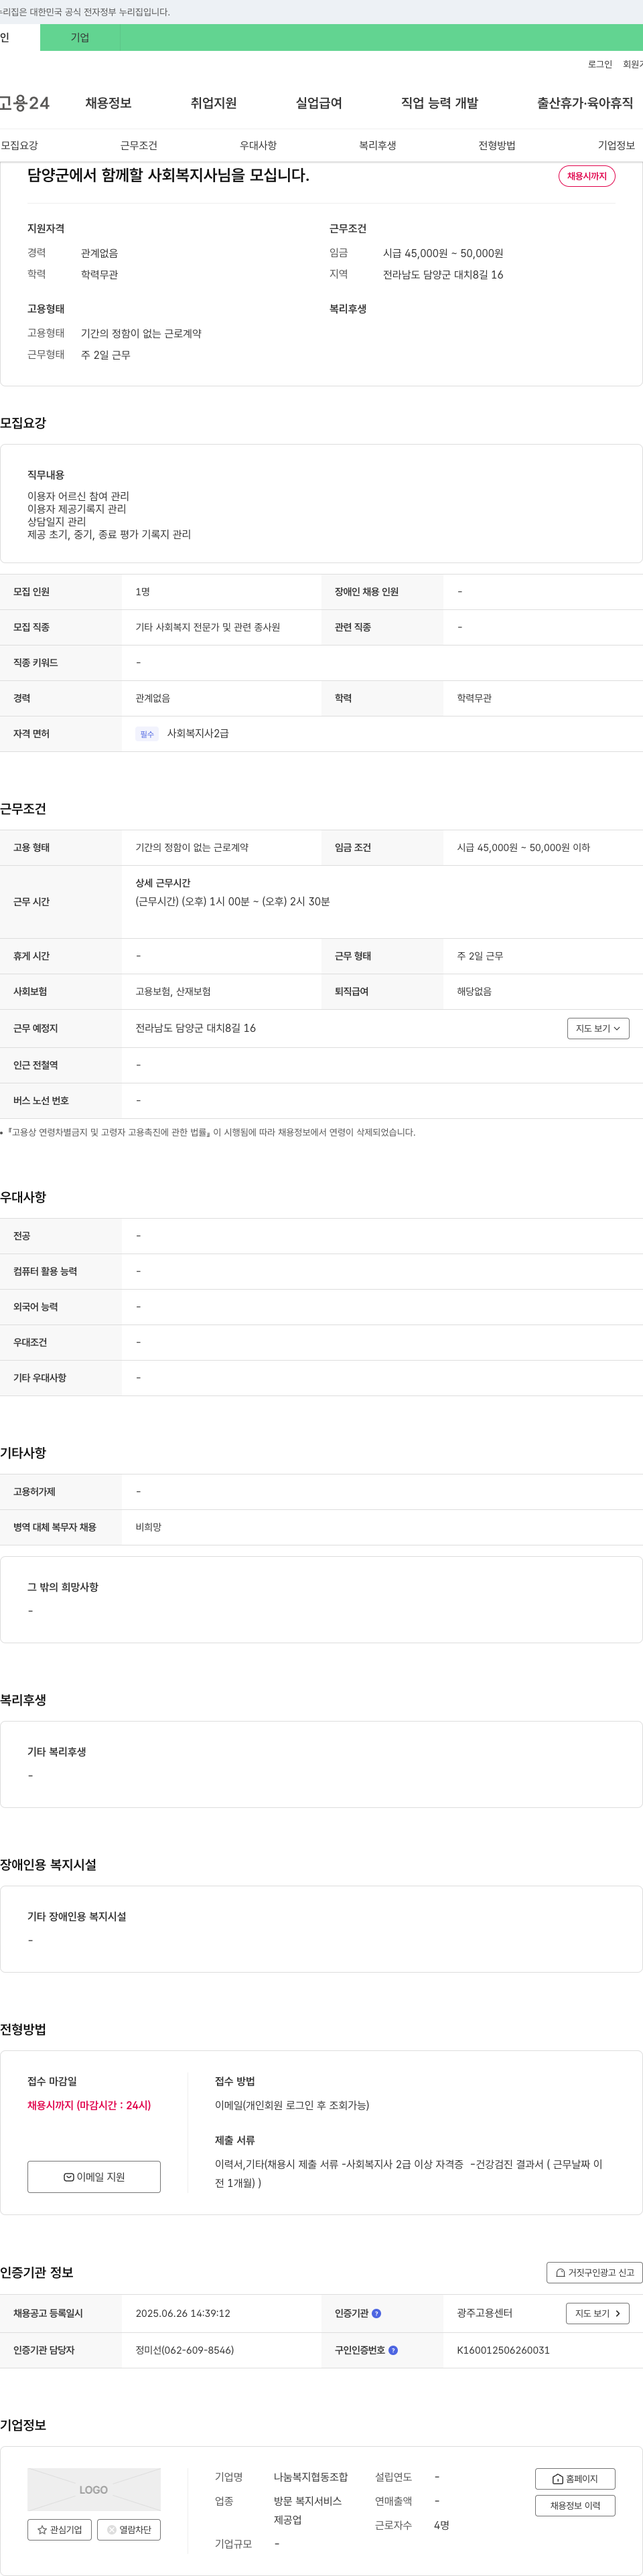Click the deadline text 채용시까지 (마감시간 : 24시)
The height and width of the screenshot is (2576, 643).
coord(89,2105)
